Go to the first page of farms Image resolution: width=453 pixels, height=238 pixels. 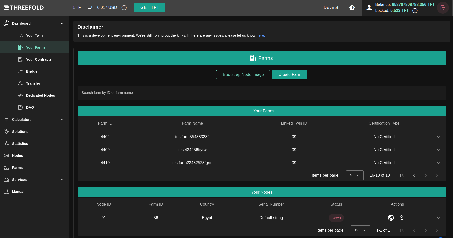pos(402,175)
